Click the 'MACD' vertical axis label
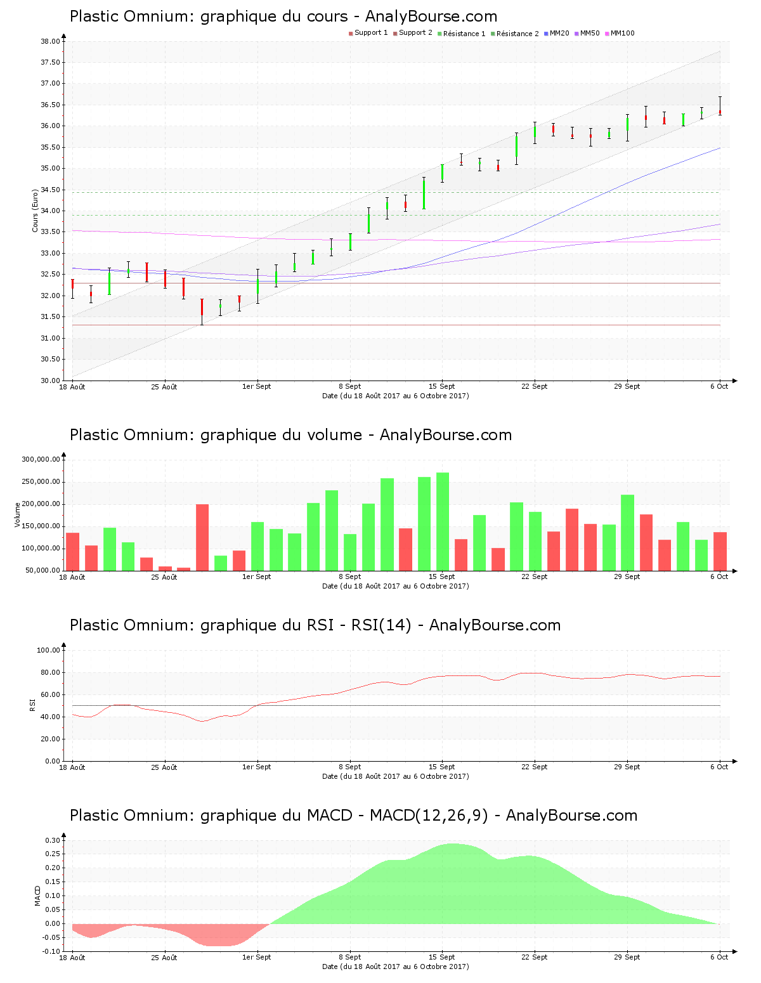This screenshot has width=761, height=983. pyautogui.click(x=37, y=895)
